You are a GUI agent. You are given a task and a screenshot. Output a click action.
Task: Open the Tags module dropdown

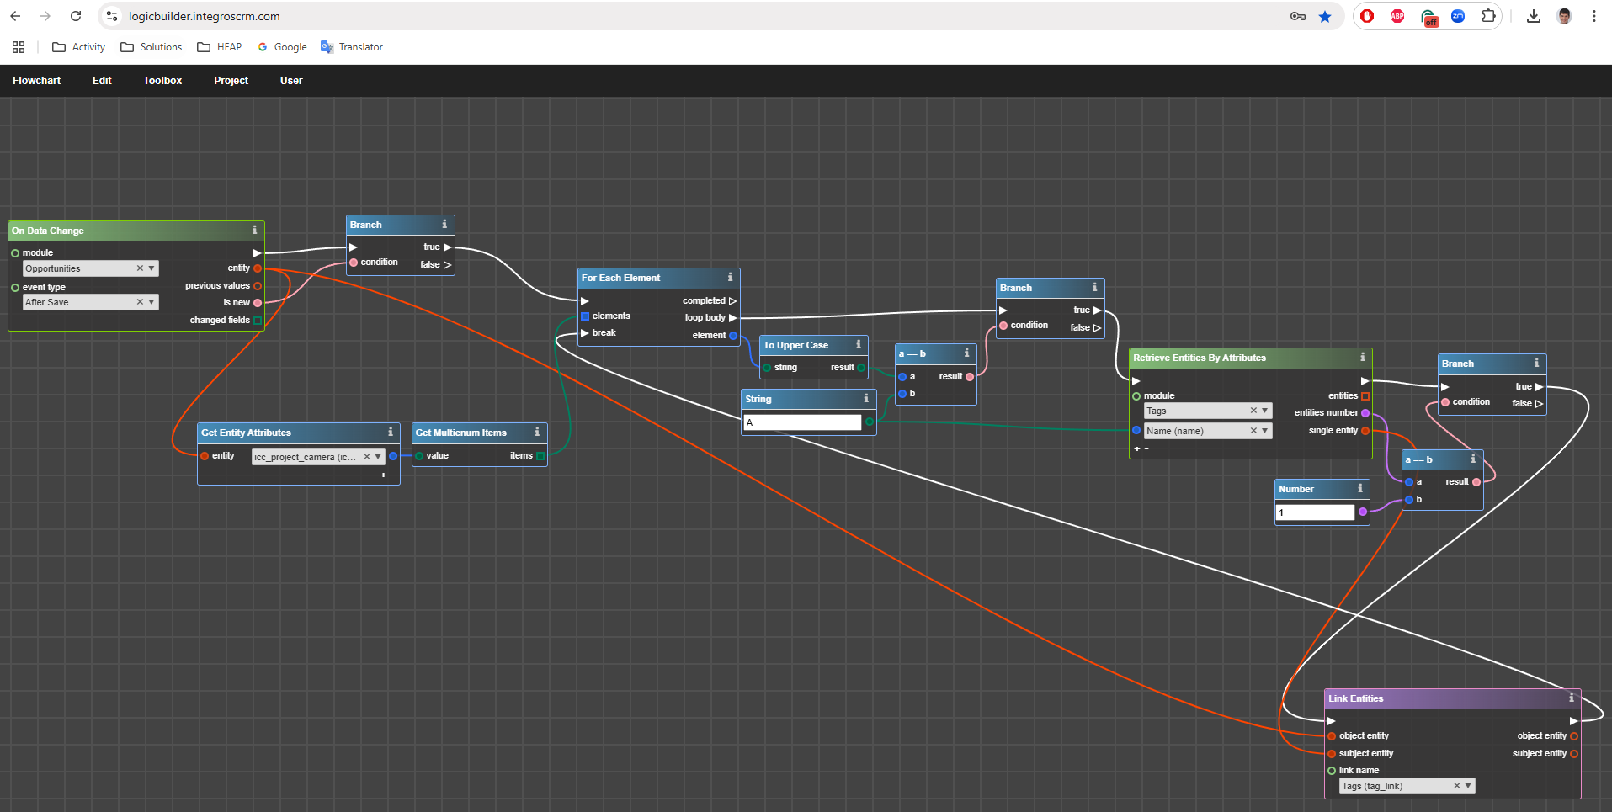coord(1264,411)
